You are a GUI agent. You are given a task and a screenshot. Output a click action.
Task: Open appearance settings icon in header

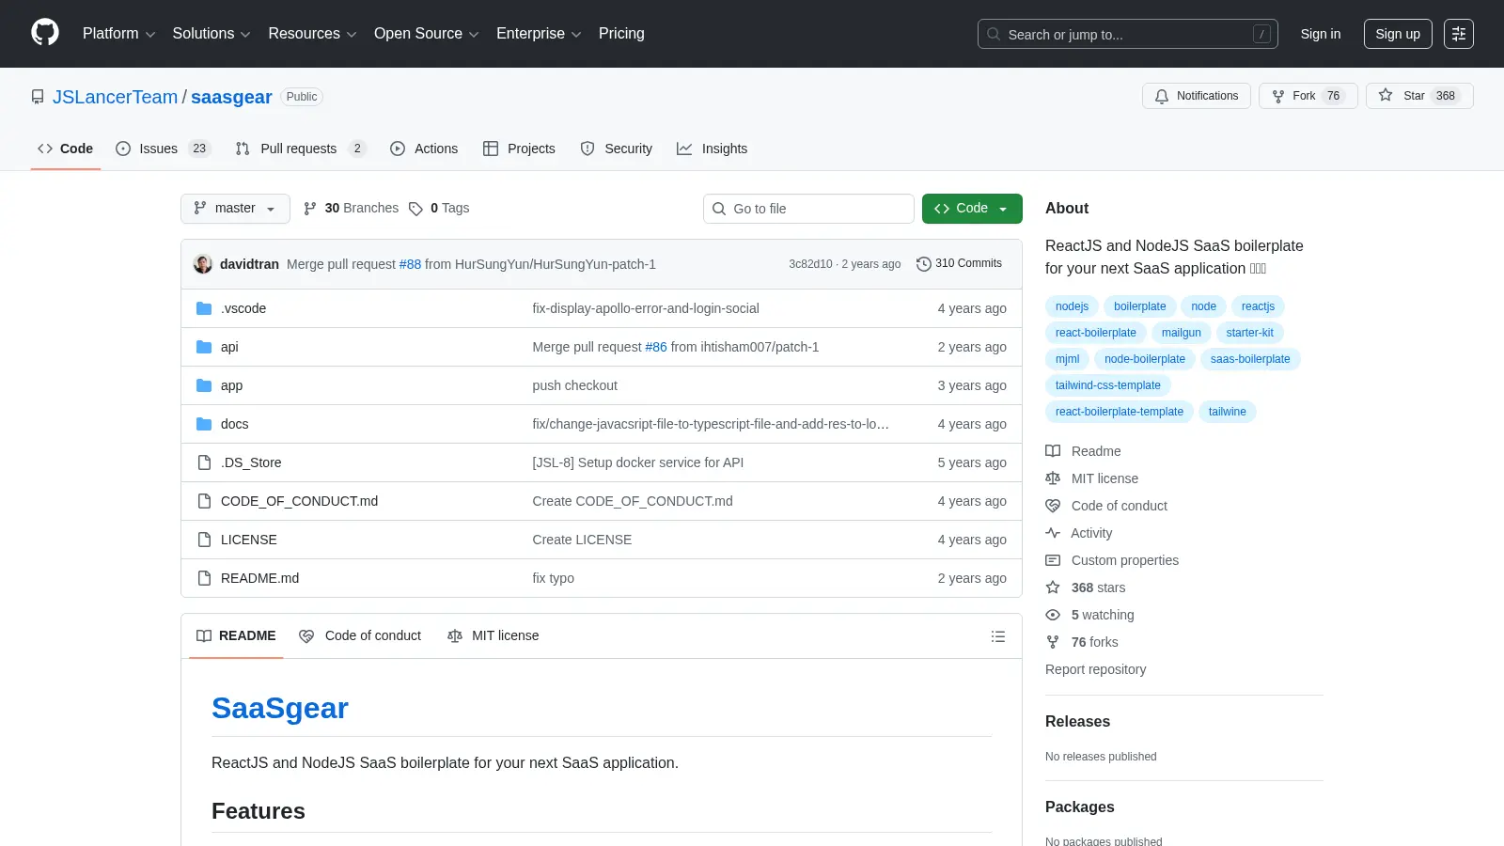[1459, 34]
